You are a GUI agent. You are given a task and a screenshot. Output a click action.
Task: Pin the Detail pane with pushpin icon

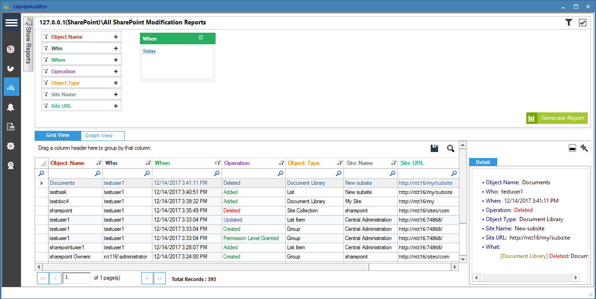click(x=584, y=148)
